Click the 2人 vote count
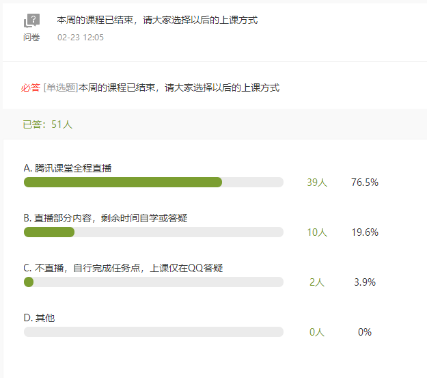Image resolution: width=427 pixels, height=378 pixels. 317,282
